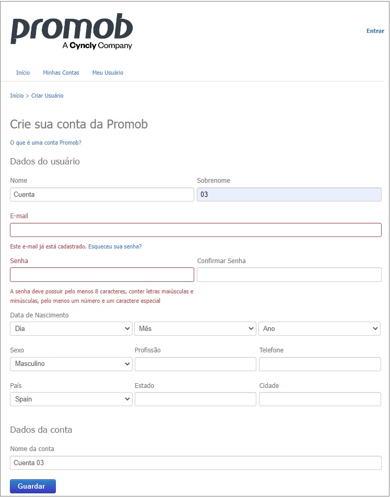Open 'O que é uma conta Promob?' link
390x497 pixels.
point(45,143)
